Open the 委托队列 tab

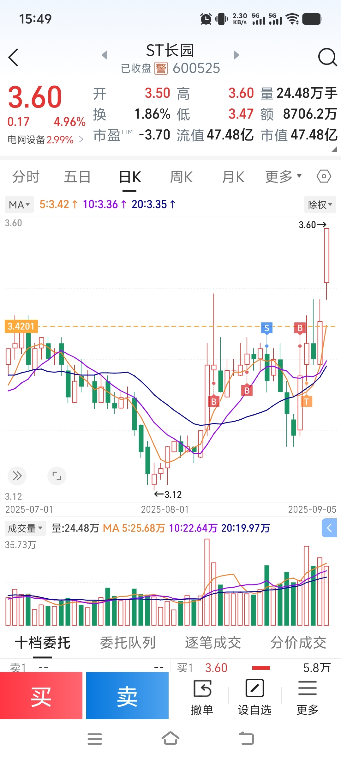(x=128, y=643)
